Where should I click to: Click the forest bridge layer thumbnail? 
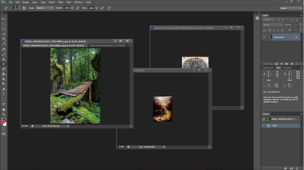coord(270,37)
